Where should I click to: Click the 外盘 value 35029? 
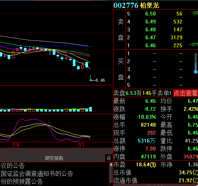[x=191, y=157]
